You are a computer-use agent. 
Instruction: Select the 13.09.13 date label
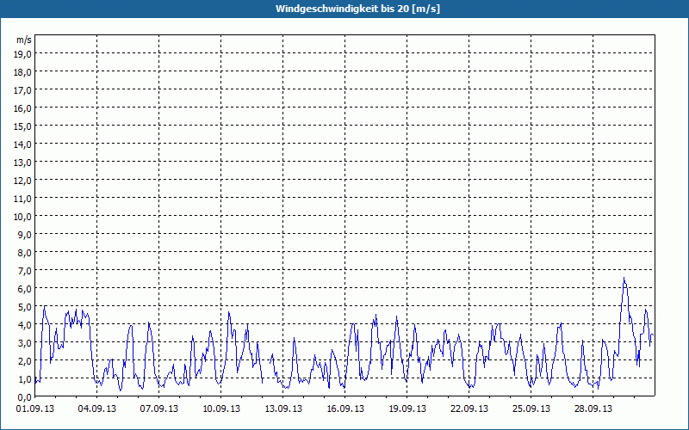tap(283, 409)
